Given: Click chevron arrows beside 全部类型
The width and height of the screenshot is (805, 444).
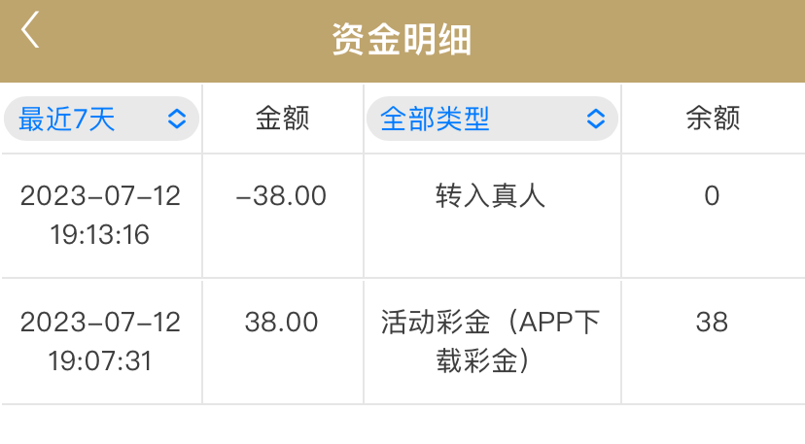Looking at the screenshot, I should pos(596,120).
